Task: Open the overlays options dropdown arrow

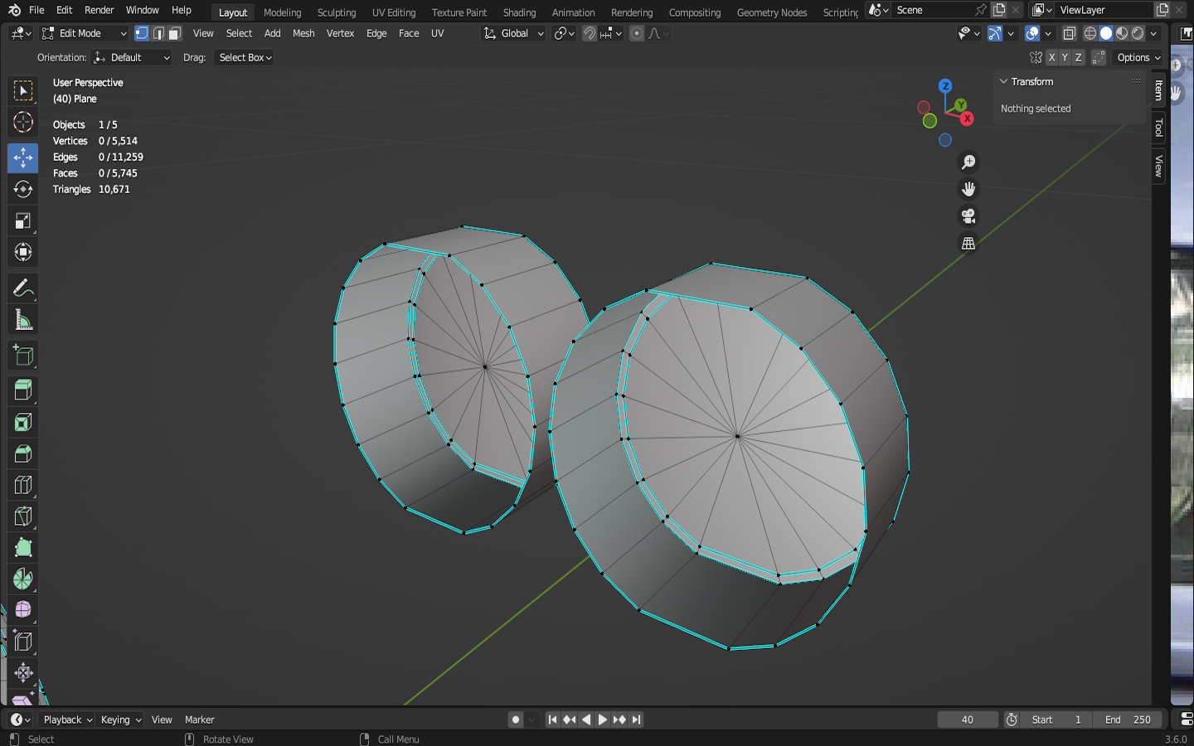Action: coord(1048,33)
